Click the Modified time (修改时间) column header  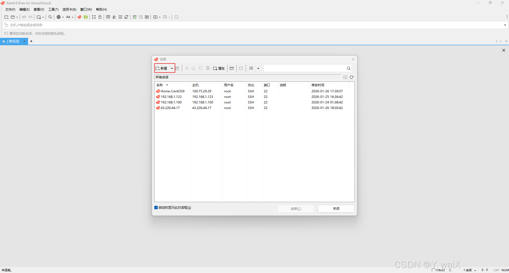click(330, 85)
